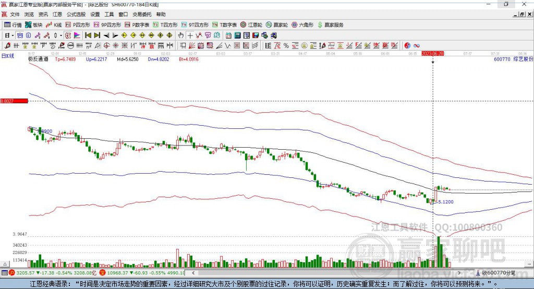Open the 江恩轮 Gann wheel
534x289 pixels.
(251, 25)
